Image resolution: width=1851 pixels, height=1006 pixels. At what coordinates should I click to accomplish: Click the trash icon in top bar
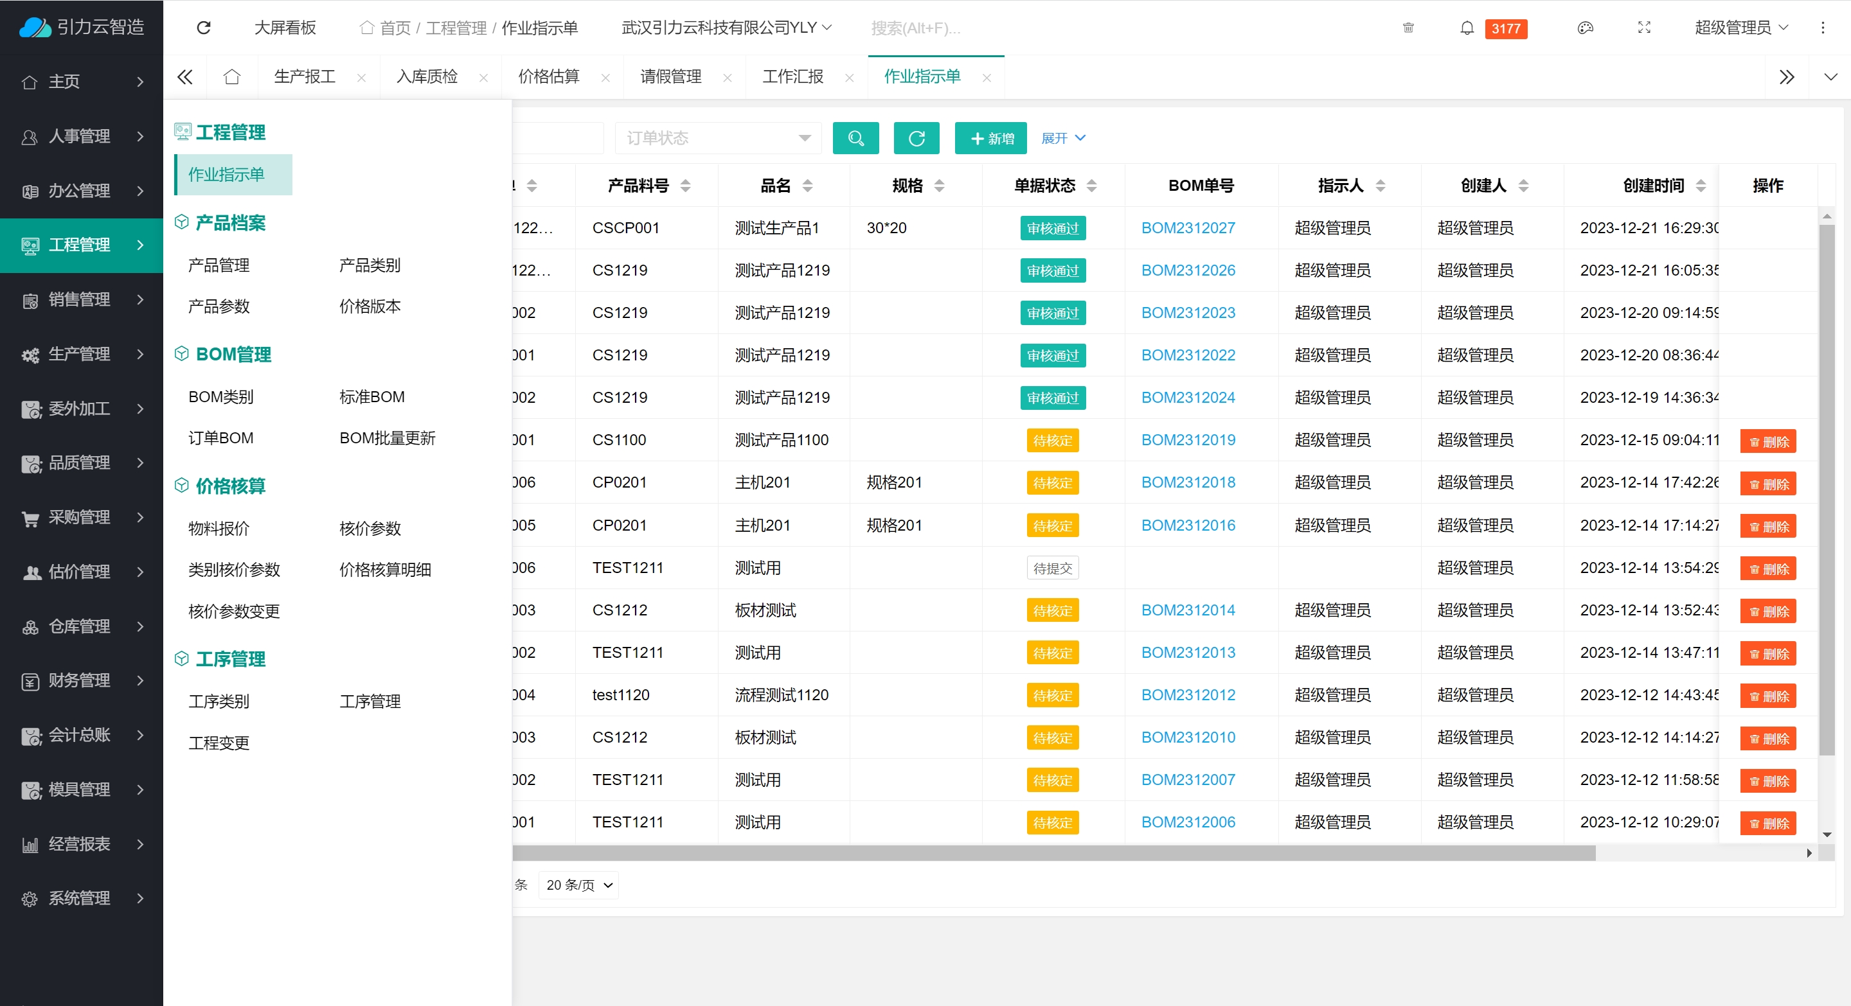[x=1408, y=28]
